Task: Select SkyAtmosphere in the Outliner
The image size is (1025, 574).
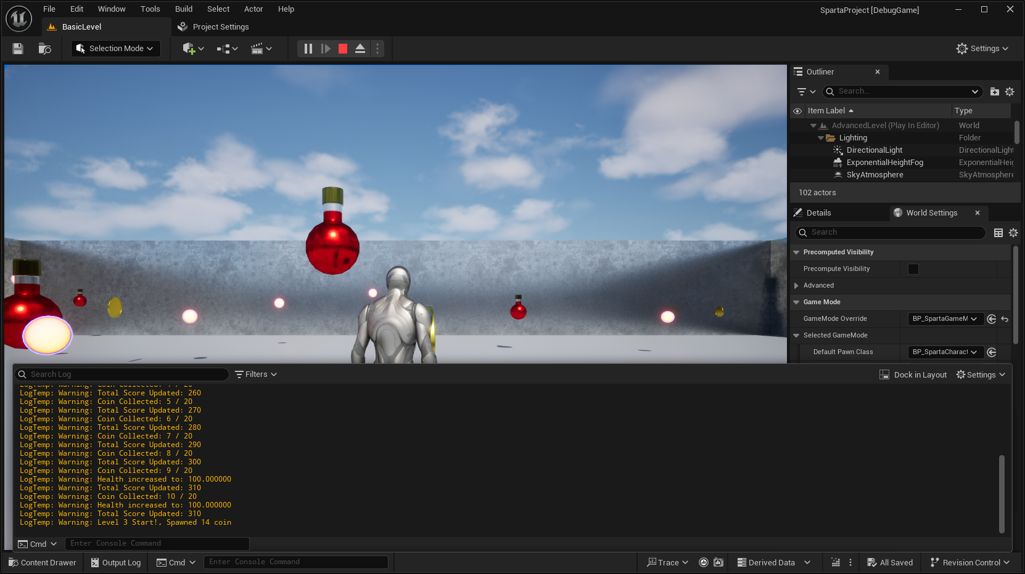Action: click(x=875, y=175)
